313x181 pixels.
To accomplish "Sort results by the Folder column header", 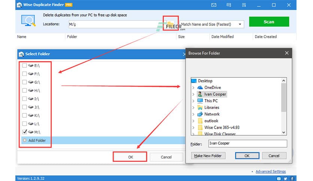I will point(72,37).
